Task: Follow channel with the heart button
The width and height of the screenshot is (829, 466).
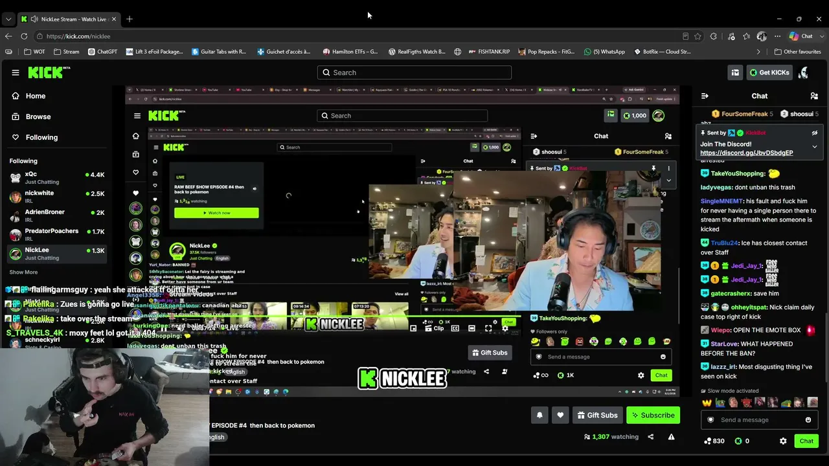Action: [x=560, y=415]
